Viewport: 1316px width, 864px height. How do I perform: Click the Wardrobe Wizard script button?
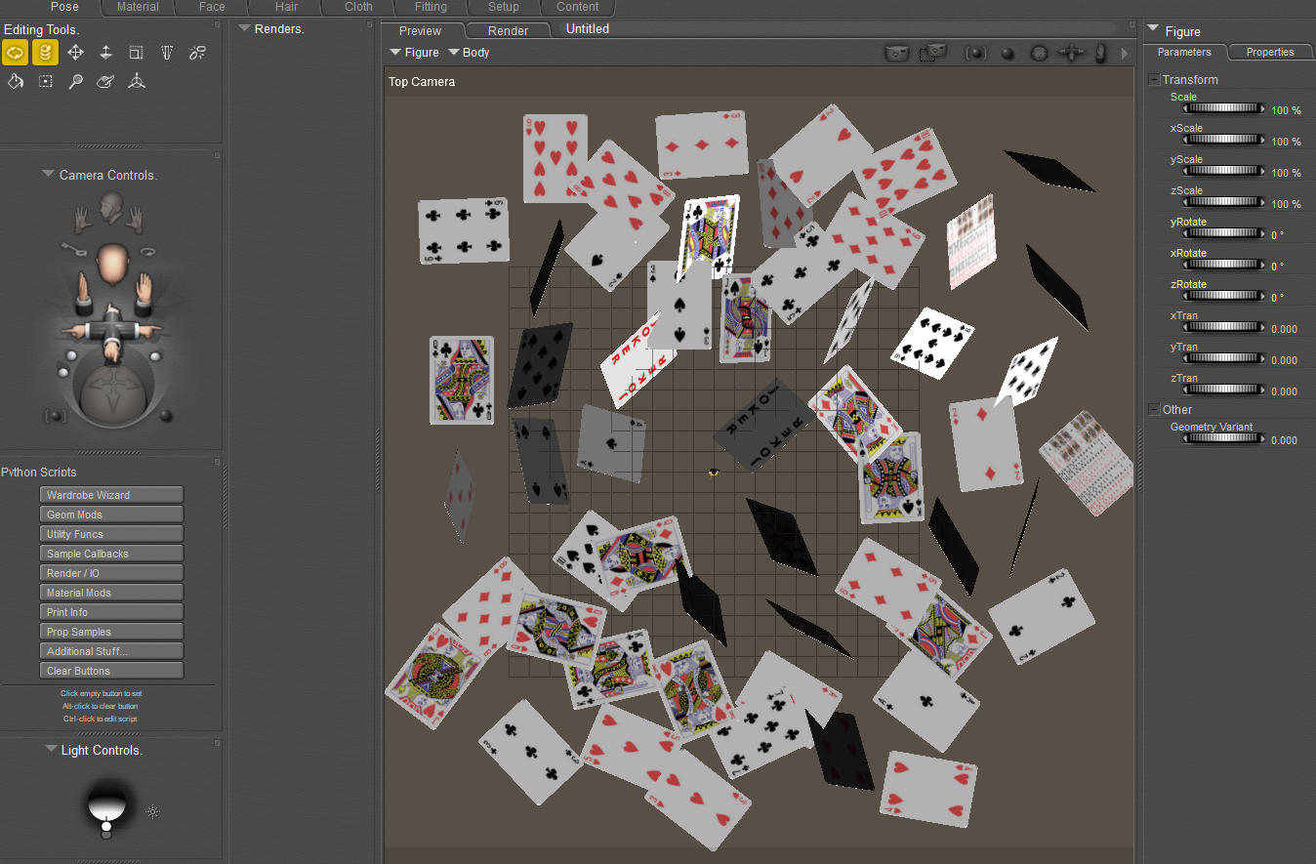click(111, 495)
